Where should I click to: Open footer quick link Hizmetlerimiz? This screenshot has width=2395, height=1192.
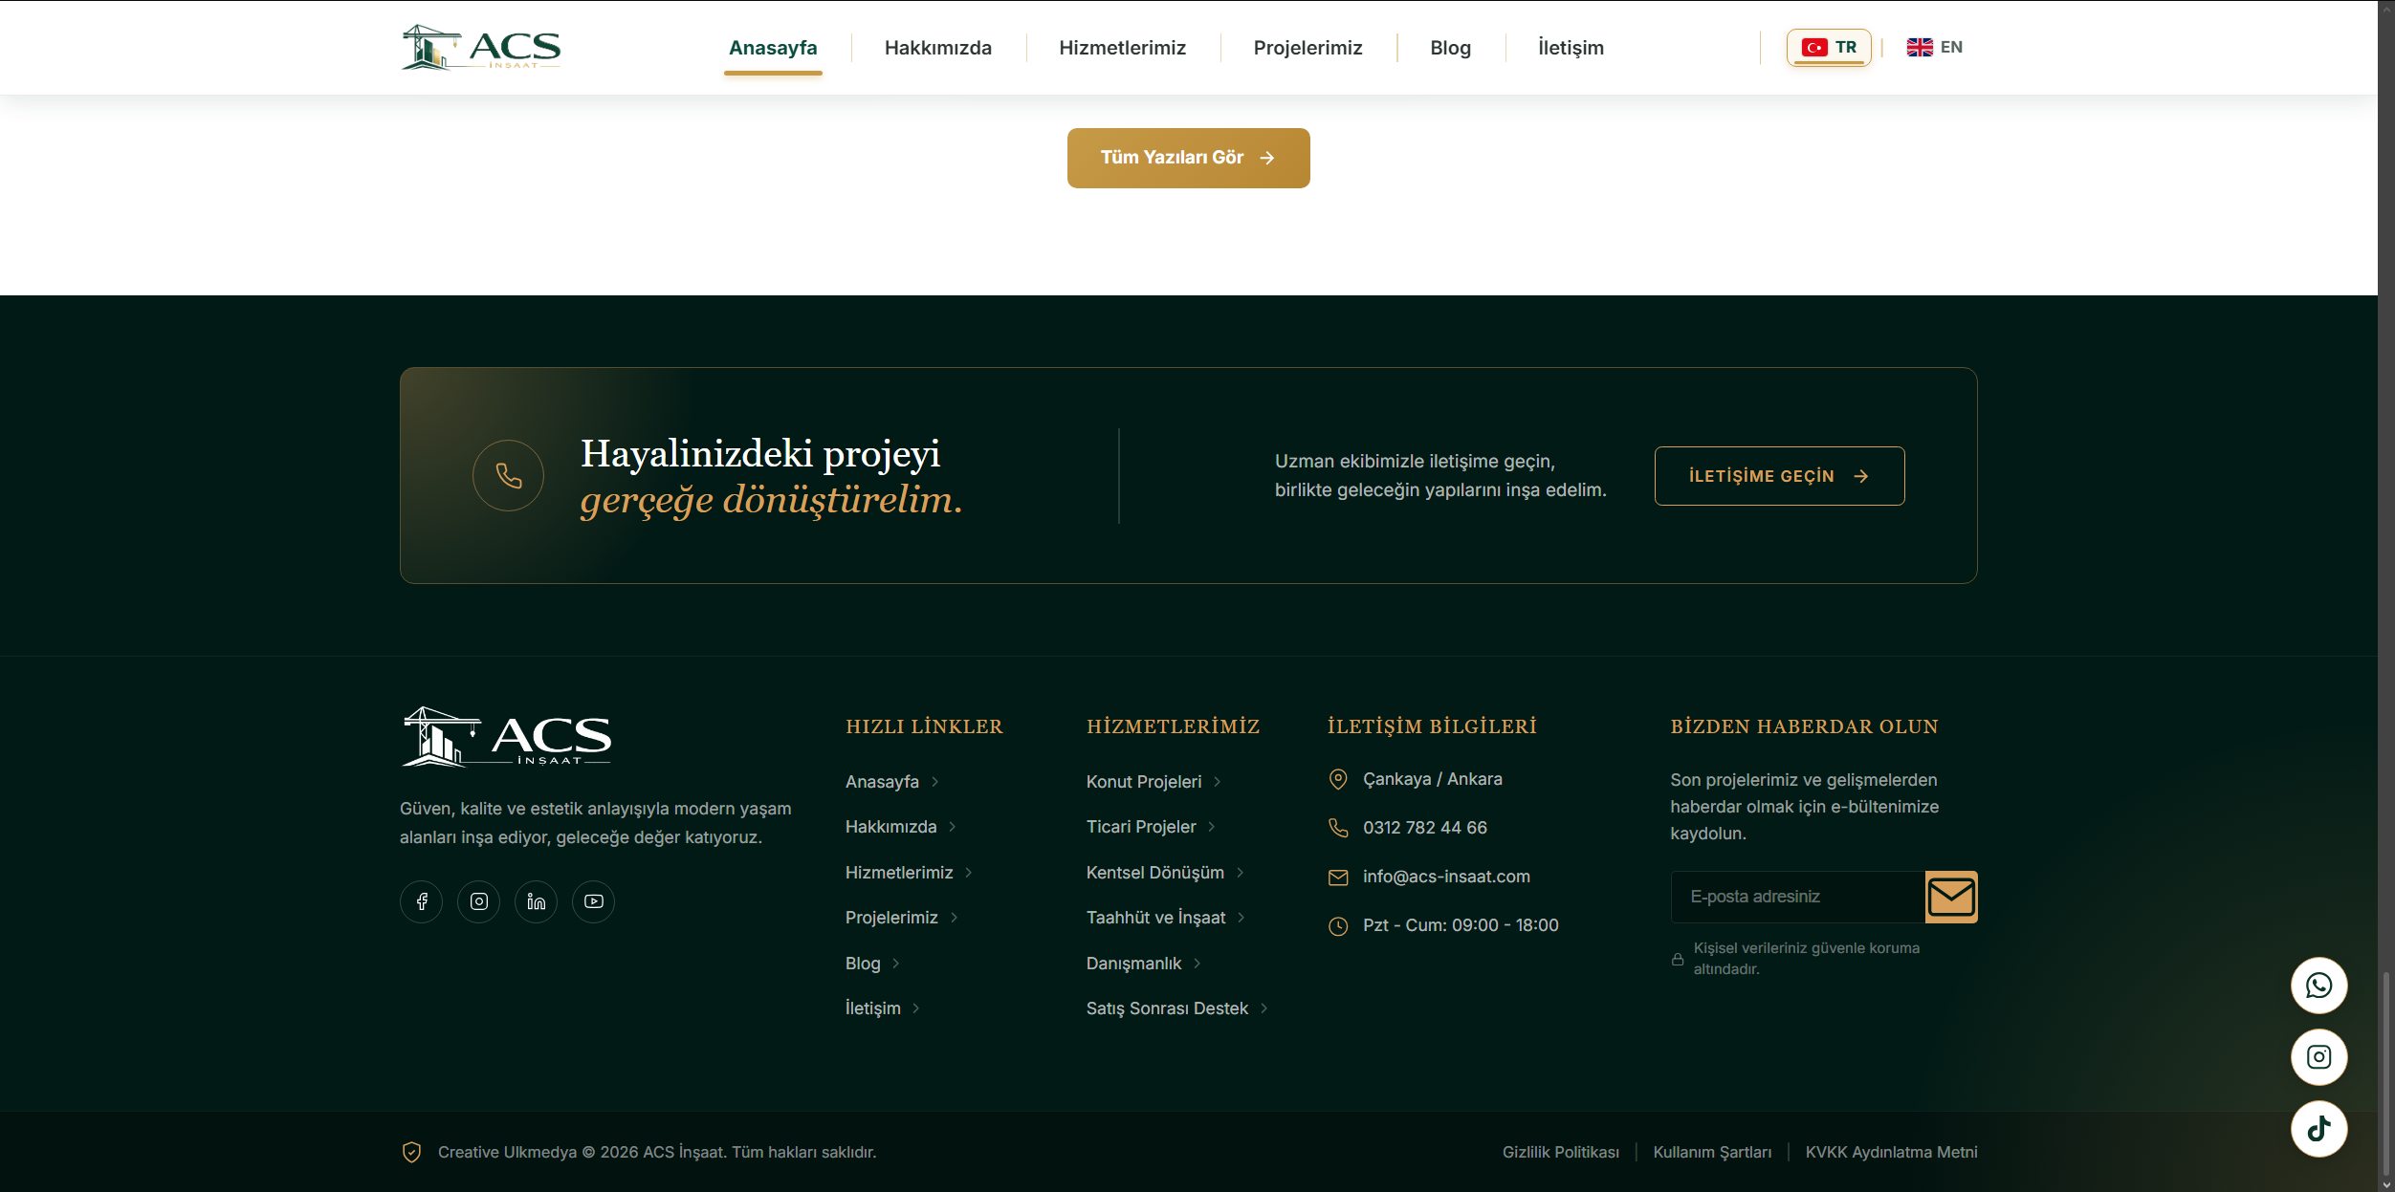pos(909,873)
